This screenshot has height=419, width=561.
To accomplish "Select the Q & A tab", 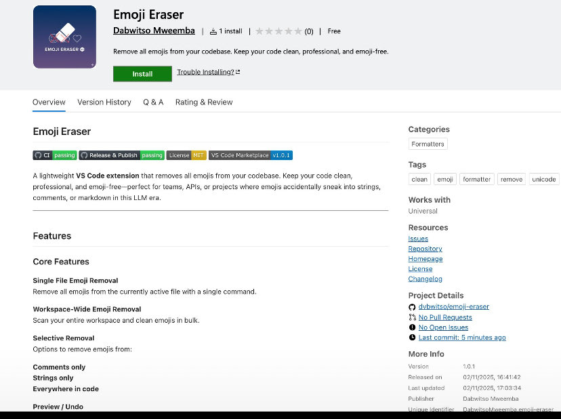I will [x=153, y=102].
